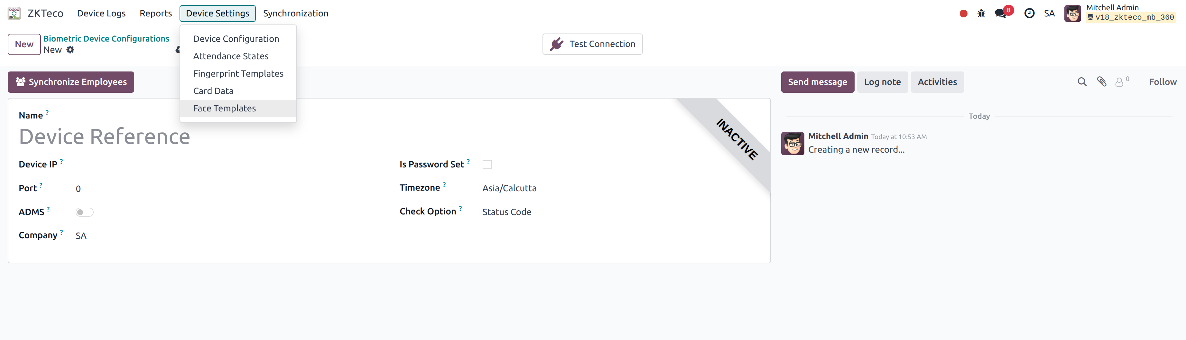Toggle the ADMS switch
The width and height of the screenshot is (1186, 340).
click(84, 212)
